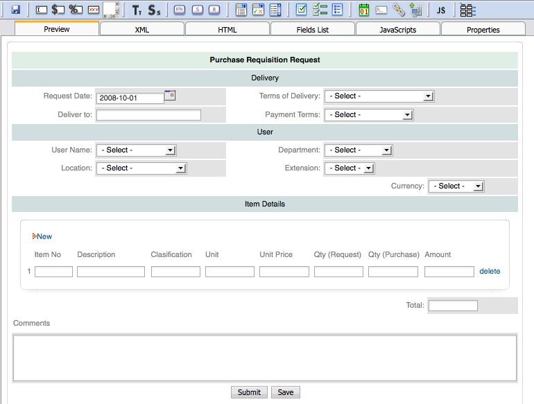Insert a grid element from toolbar
This screenshot has width=534, height=404.
(468, 10)
